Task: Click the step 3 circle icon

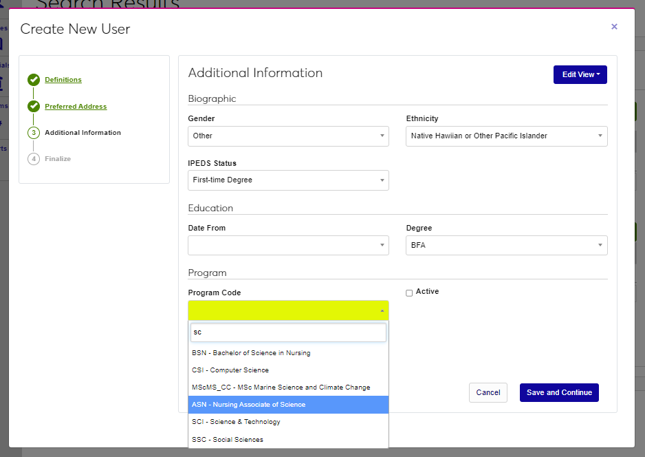Action: tap(34, 133)
